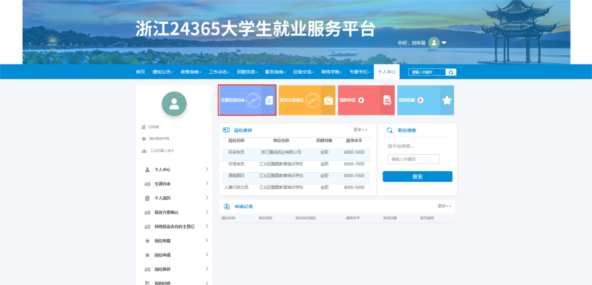This screenshot has height=285, width=592.
Task: Click the document icon on the 生源信息自审 tile
Action: (x=269, y=100)
